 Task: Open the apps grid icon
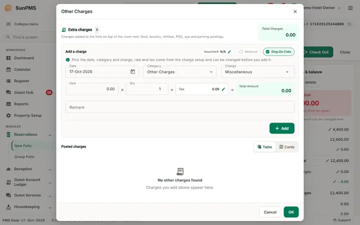[350, 8]
